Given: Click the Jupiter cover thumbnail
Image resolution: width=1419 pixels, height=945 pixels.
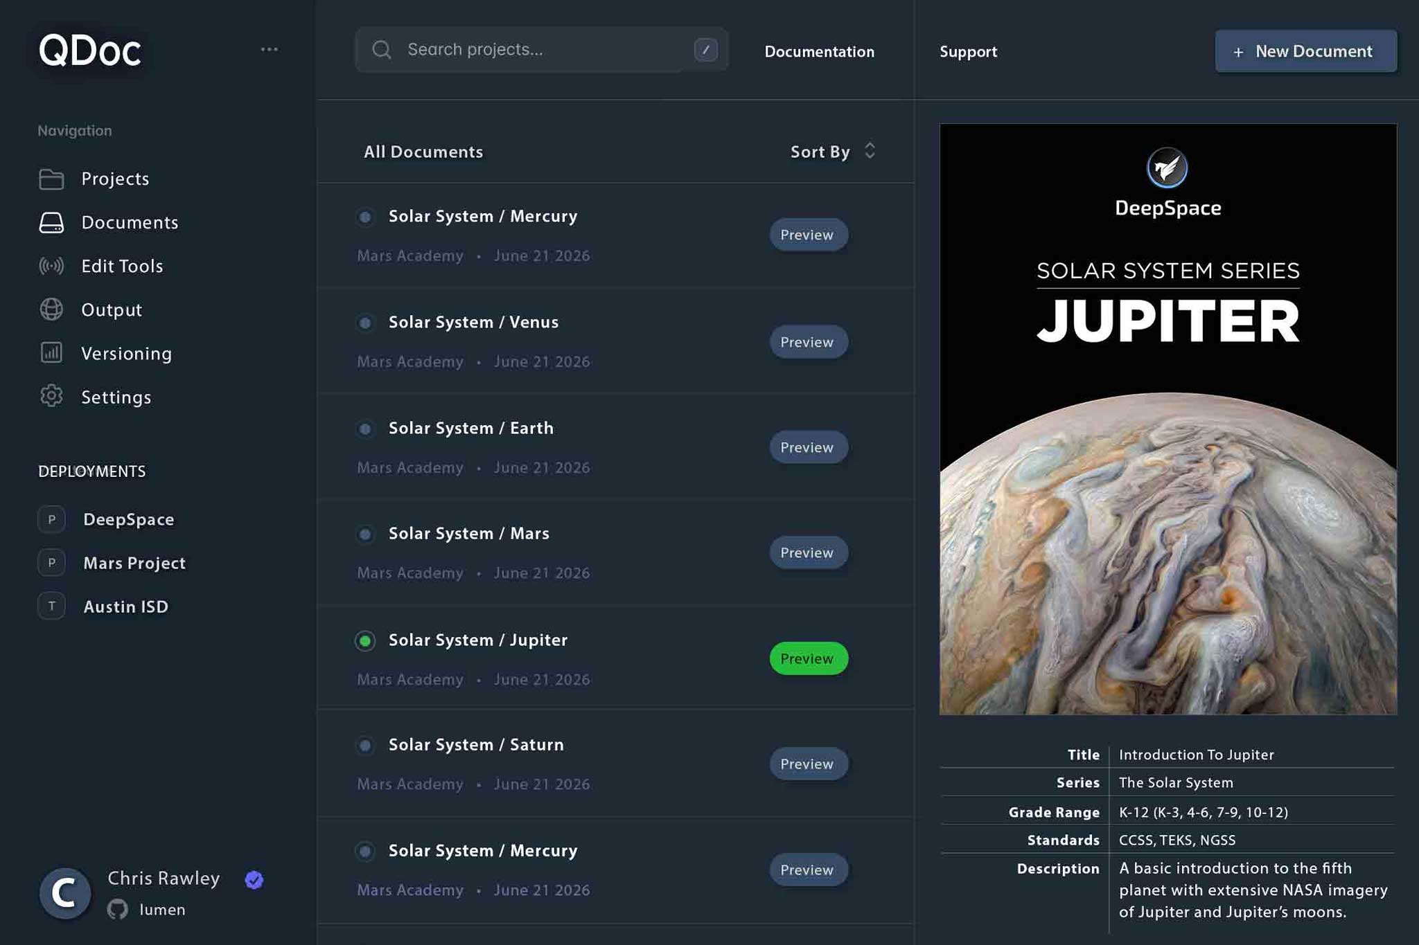Looking at the screenshot, I should pos(1167,419).
